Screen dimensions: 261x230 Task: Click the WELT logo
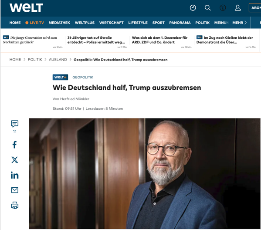click(x=26, y=8)
